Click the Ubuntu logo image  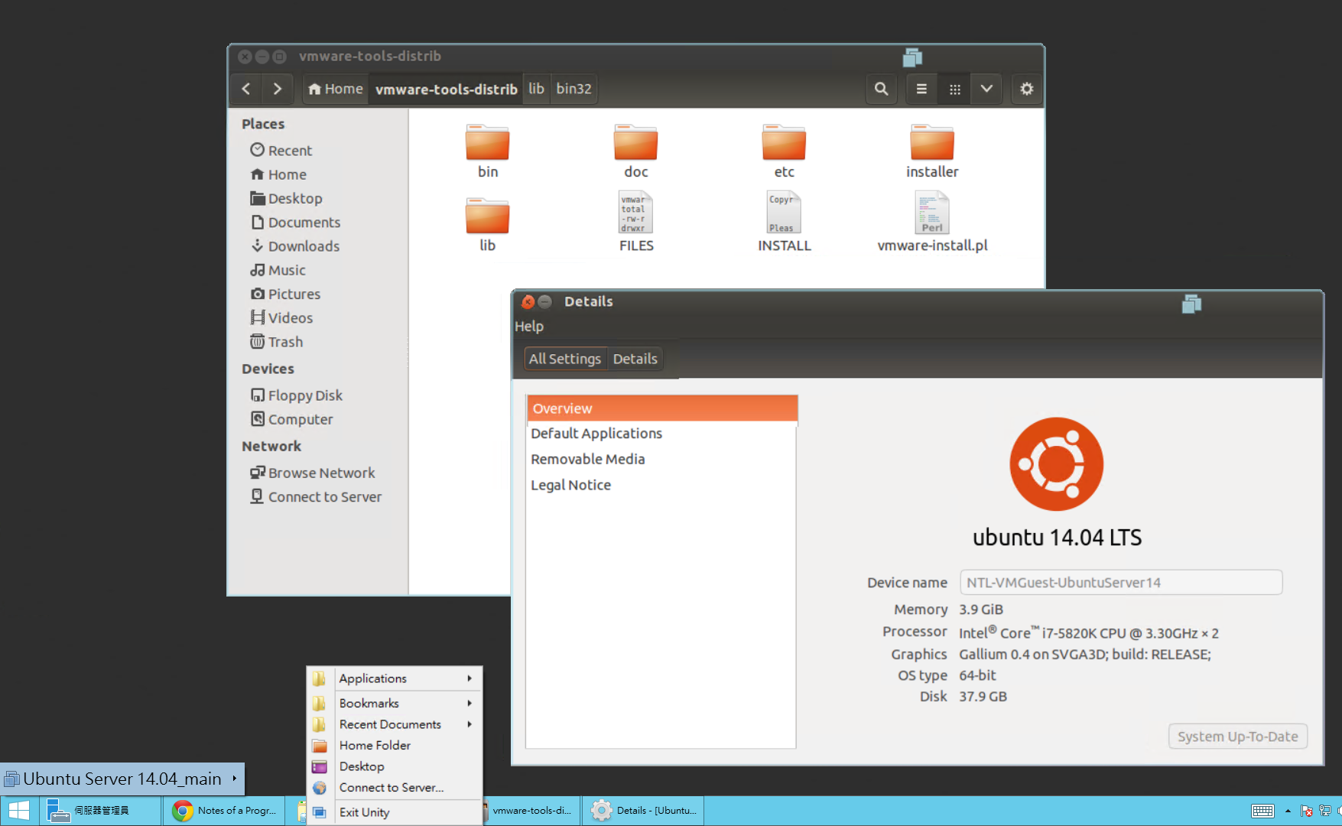[x=1057, y=464]
